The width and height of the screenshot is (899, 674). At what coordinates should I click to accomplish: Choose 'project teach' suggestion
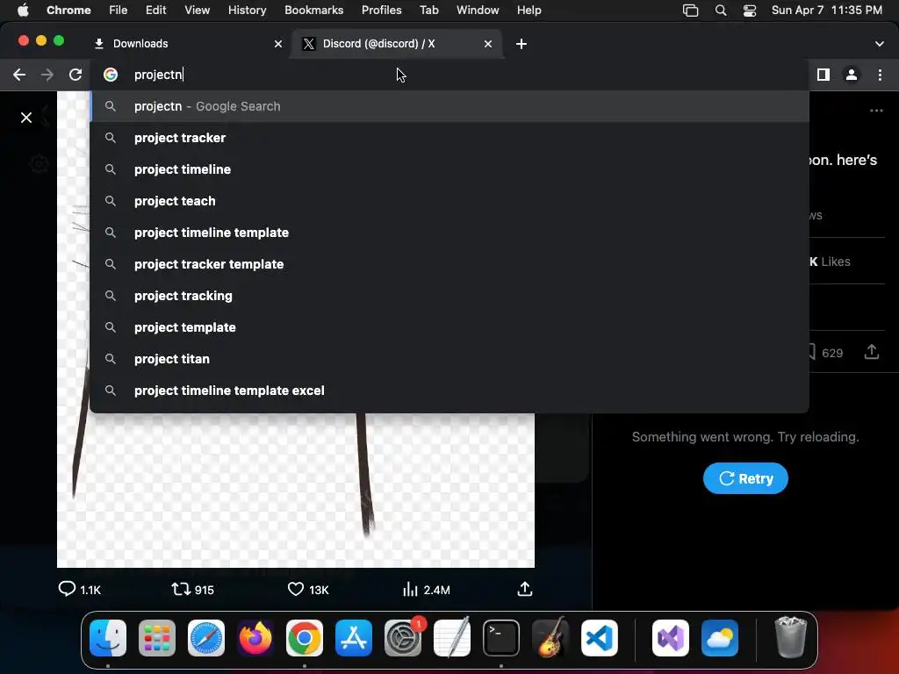coord(450,201)
